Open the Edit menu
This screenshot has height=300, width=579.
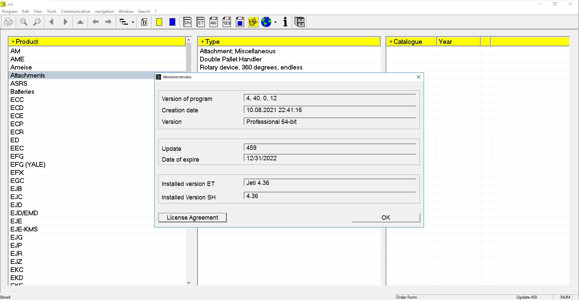pyautogui.click(x=26, y=11)
